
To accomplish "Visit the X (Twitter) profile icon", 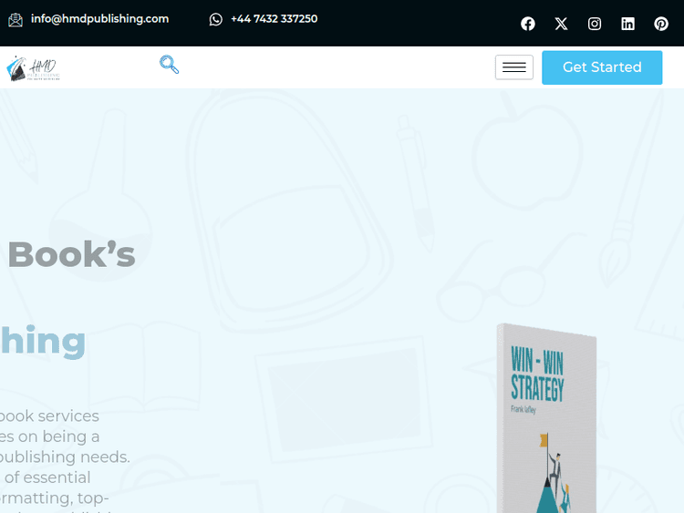I will (x=561, y=24).
